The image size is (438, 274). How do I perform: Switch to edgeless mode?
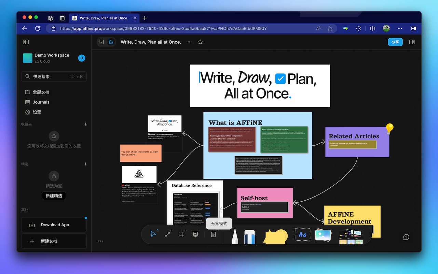[111, 42]
